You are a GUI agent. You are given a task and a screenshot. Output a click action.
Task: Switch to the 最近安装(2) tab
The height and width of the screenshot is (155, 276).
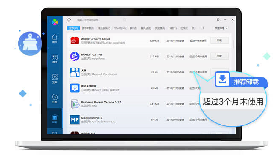tap(104, 28)
